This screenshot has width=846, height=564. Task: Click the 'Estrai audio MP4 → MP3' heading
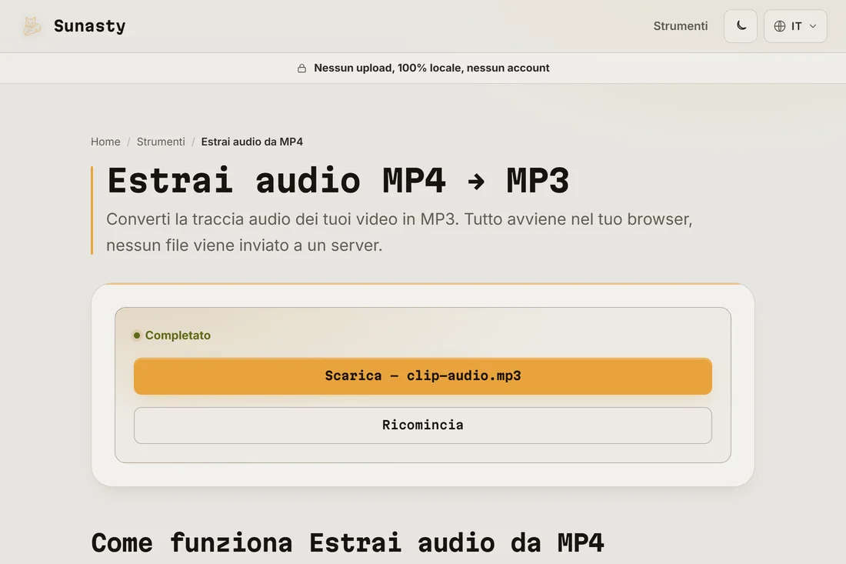point(338,180)
